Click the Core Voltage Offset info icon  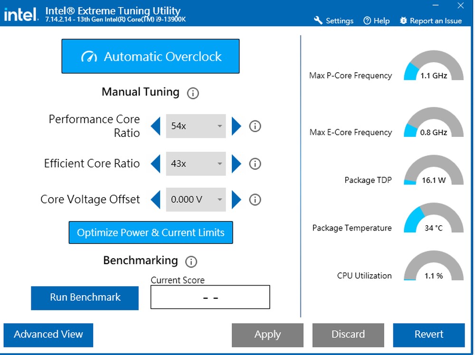tap(255, 200)
